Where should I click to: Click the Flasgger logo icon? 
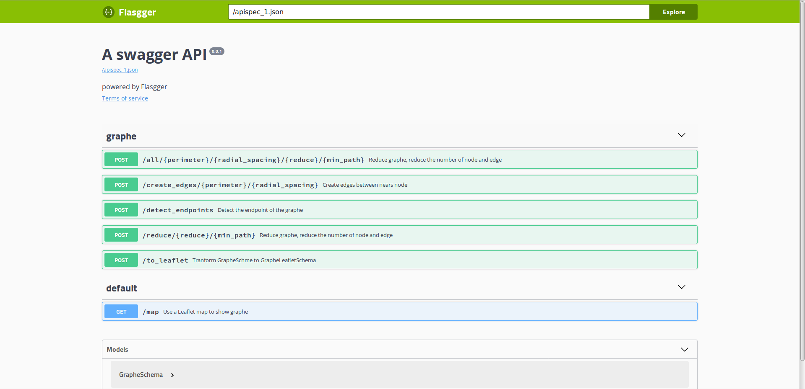[108, 12]
